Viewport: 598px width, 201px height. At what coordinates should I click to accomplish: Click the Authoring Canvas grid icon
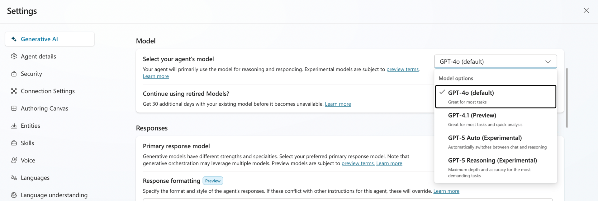pyautogui.click(x=14, y=108)
